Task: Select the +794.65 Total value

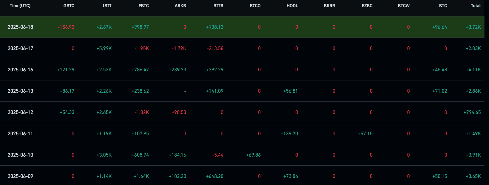Action: coord(472,112)
